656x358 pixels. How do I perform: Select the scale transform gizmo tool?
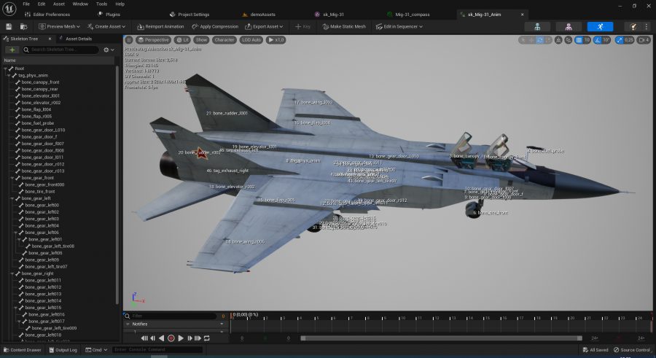548,40
